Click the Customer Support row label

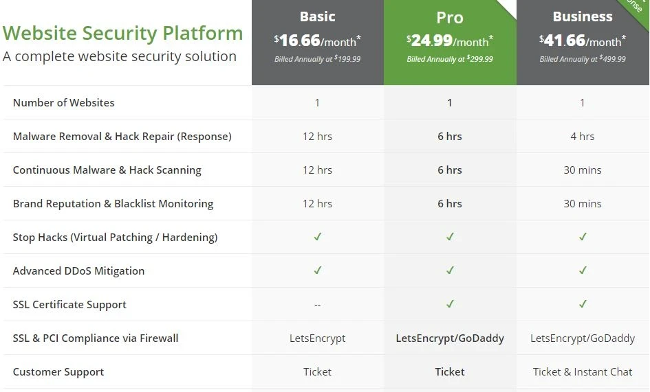[x=58, y=372]
